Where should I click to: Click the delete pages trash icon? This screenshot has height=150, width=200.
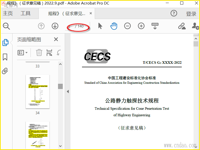(x=39, y=52)
